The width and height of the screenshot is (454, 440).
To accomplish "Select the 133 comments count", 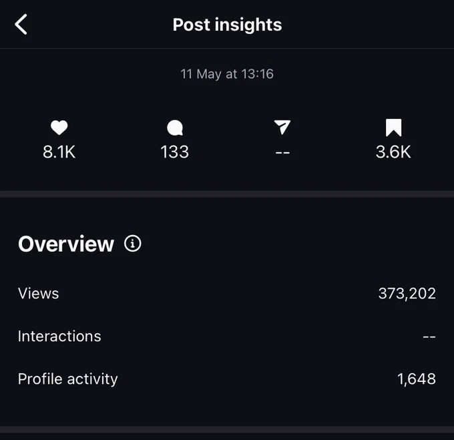I will point(175,152).
